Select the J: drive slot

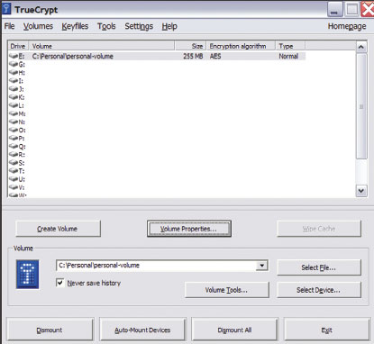coord(16,89)
